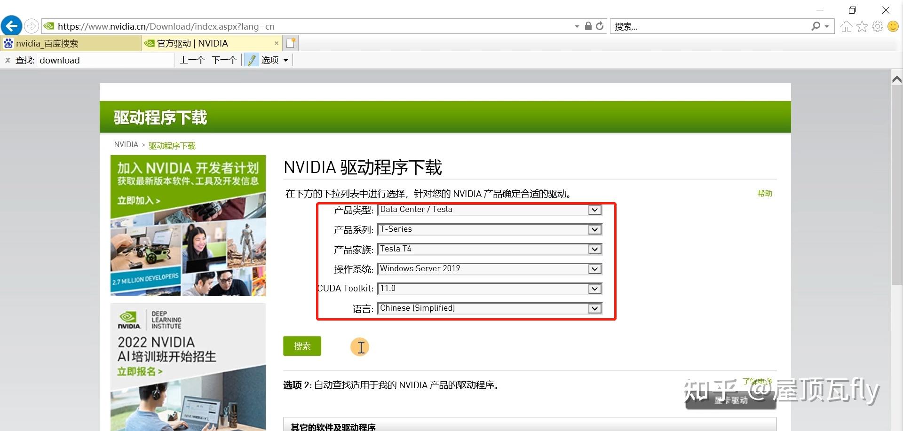Open the 语言 Chinese (Simplified) dropdown
Viewport: 903px width, 431px height.
490,308
